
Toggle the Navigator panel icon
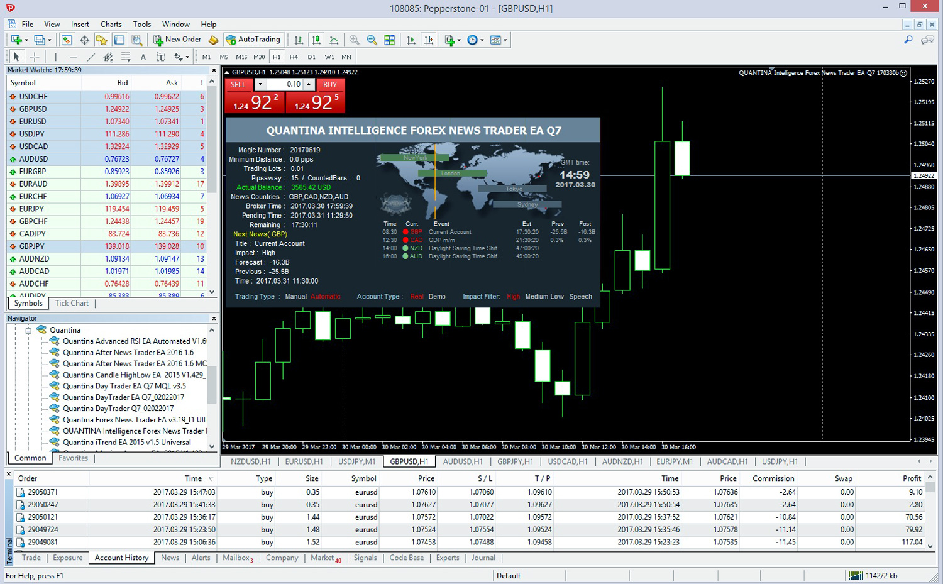[101, 40]
